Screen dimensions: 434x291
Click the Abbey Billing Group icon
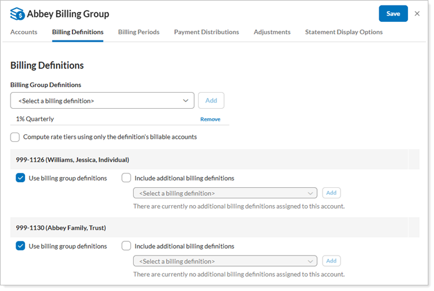17,14
